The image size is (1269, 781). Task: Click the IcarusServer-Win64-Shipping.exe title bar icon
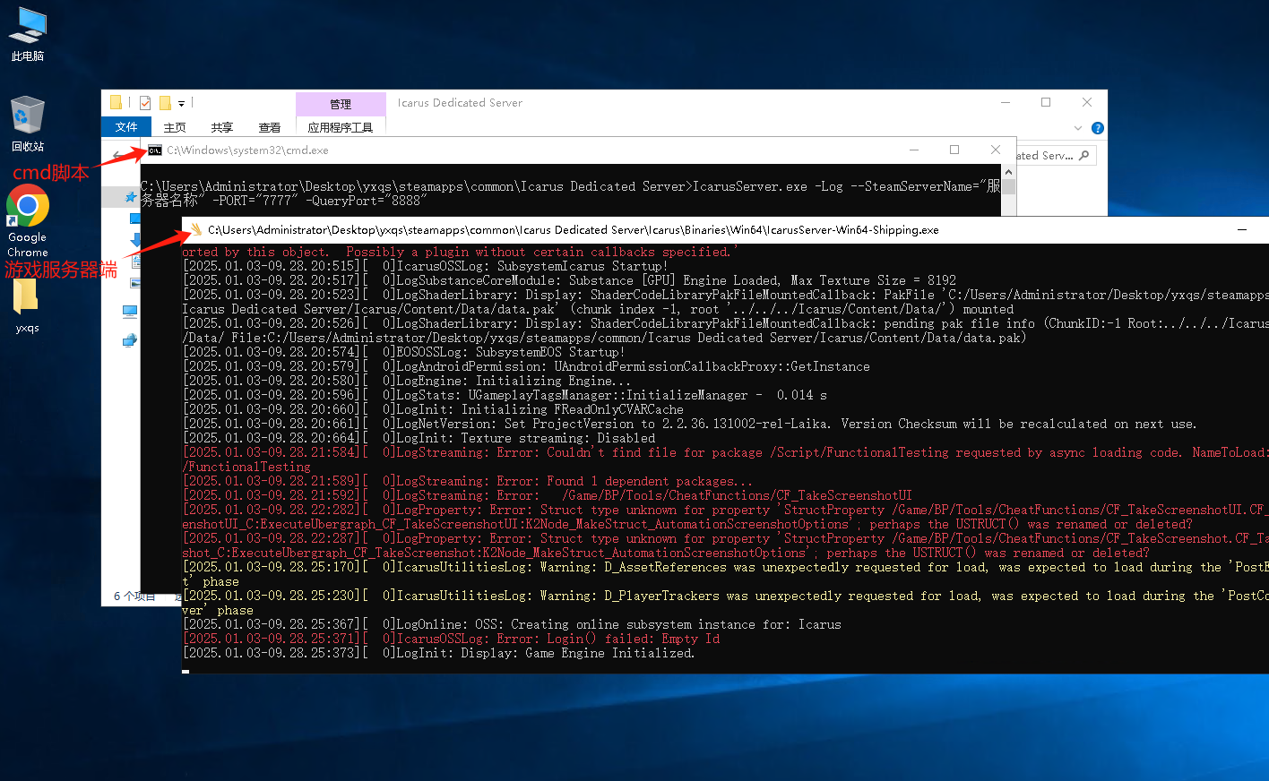tap(195, 229)
